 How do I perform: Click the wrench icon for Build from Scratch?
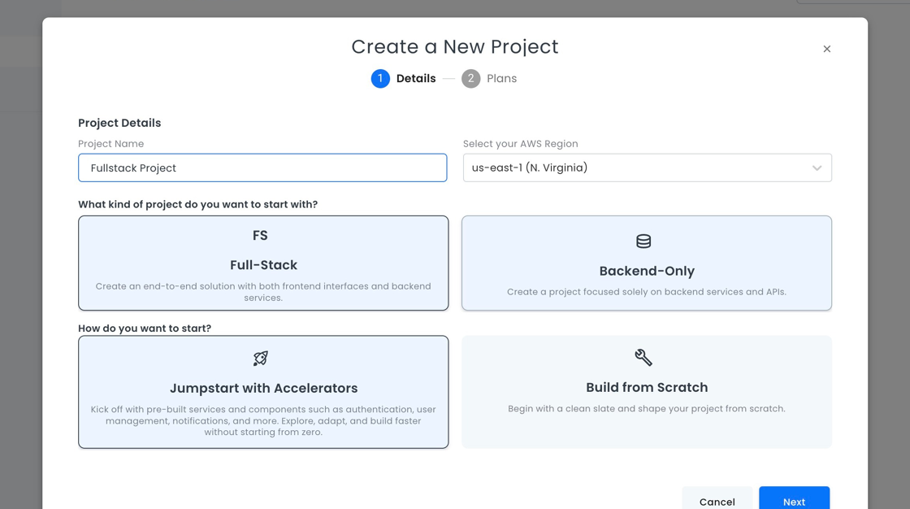point(643,358)
